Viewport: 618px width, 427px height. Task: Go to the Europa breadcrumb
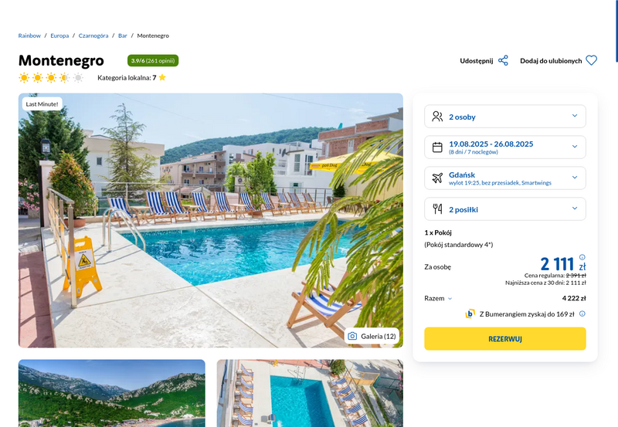pyautogui.click(x=59, y=36)
